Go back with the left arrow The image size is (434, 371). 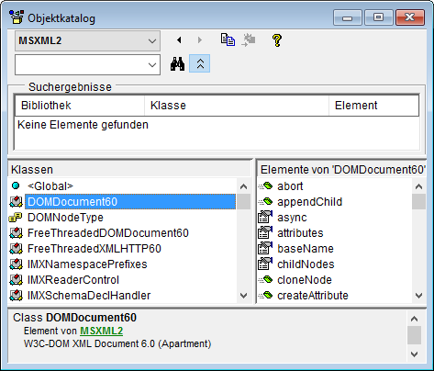[179, 40]
